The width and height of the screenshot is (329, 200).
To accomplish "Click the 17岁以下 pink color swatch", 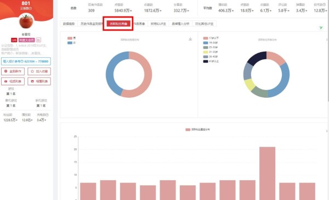I will coord(206,38).
